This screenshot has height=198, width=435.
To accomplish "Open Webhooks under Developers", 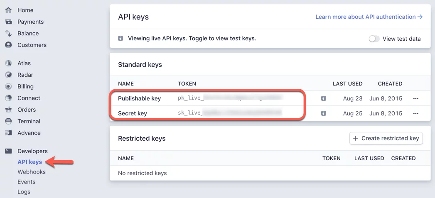I will [32, 172].
